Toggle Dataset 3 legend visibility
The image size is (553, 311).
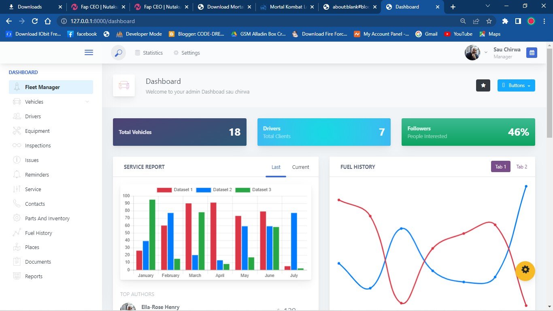(253, 190)
